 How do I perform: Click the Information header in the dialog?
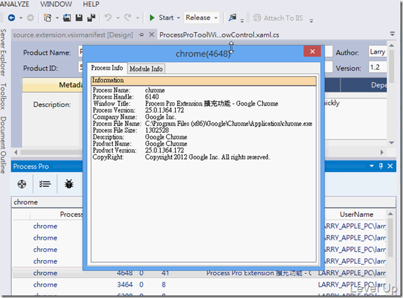click(x=203, y=81)
